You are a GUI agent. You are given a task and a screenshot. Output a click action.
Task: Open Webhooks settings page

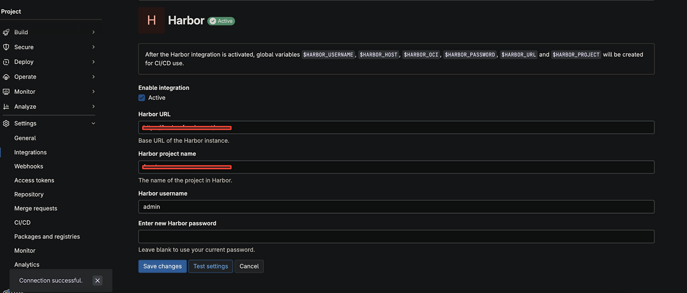pyautogui.click(x=28, y=166)
